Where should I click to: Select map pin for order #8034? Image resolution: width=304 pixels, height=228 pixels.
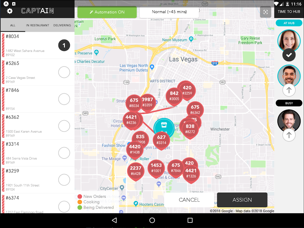pyautogui.click(x=134, y=103)
